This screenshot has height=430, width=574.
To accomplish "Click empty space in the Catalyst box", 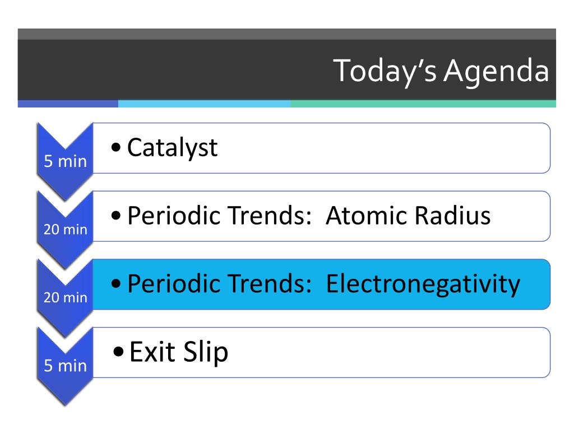I will 385,148.
